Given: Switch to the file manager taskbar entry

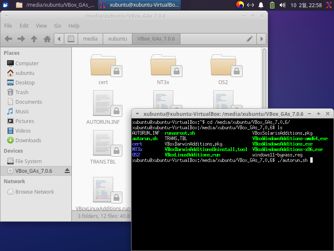Looking at the screenshot, I should pyautogui.click(x=55, y=5).
